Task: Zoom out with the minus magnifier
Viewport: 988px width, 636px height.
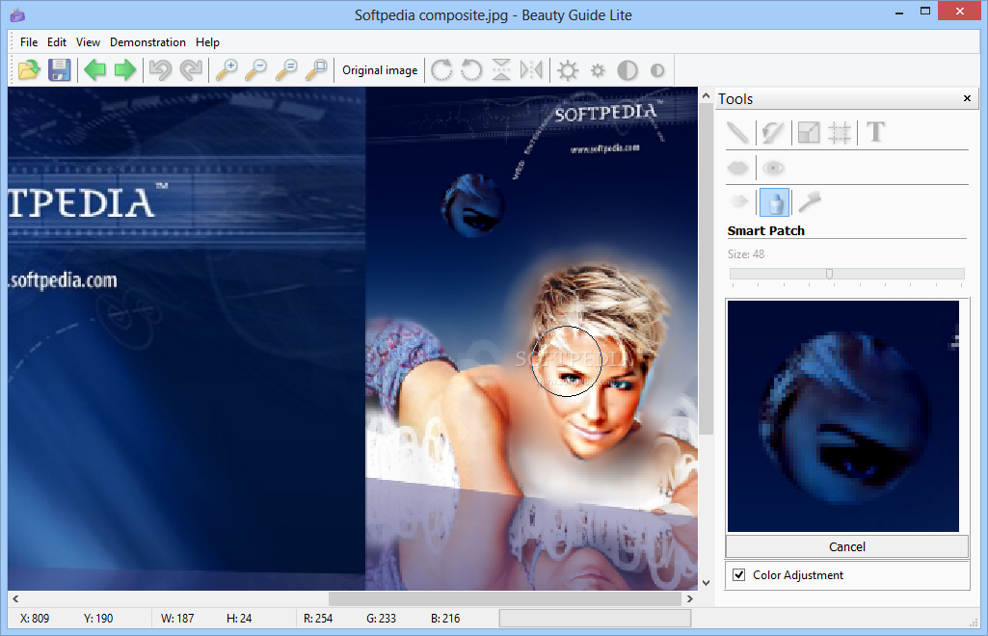Action: point(255,70)
